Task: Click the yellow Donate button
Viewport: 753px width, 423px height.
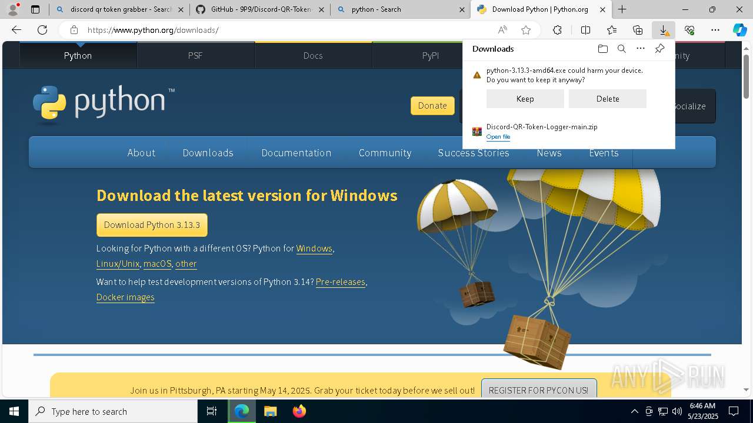Action: (x=432, y=106)
